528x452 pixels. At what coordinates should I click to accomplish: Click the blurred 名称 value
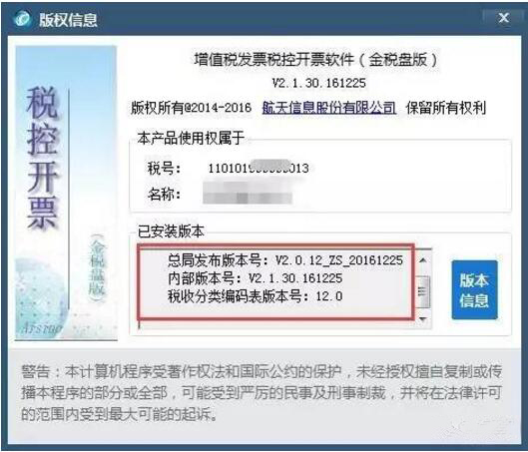248,194
